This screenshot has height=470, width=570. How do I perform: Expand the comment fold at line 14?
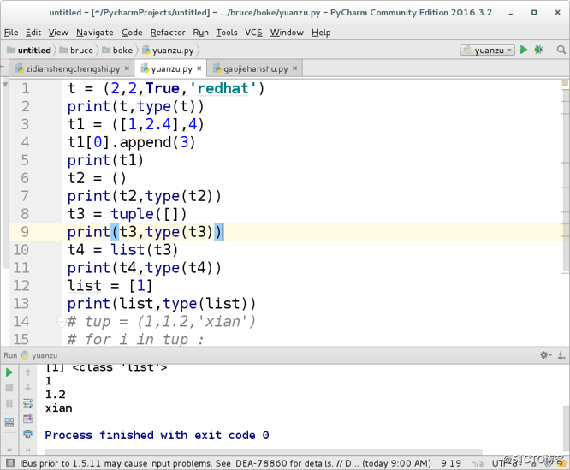62,321
